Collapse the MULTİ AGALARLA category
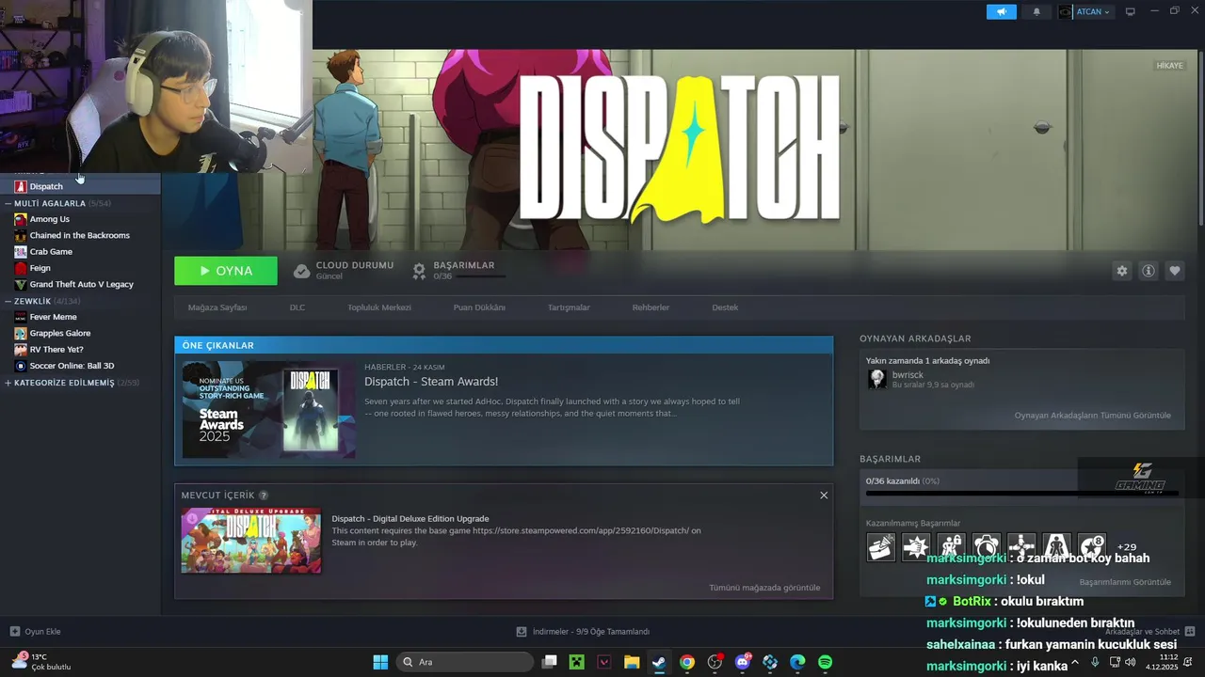Image resolution: width=1205 pixels, height=677 pixels. coord(8,203)
